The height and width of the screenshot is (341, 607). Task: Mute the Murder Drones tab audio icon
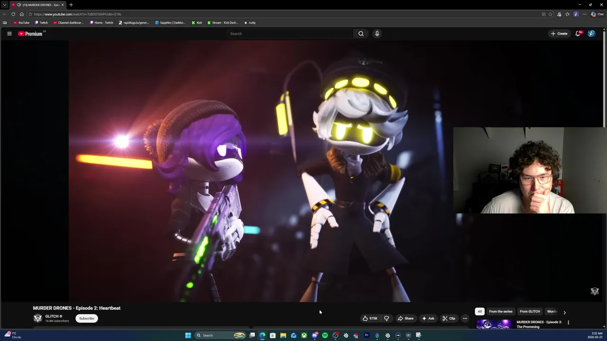coord(19,5)
